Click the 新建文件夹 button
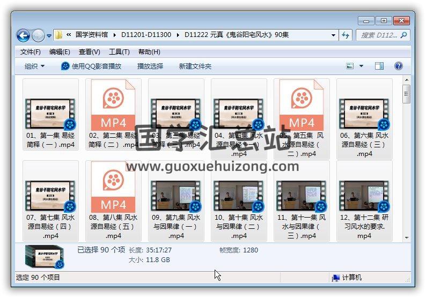The width and height of the screenshot is (426, 298). click(x=195, y=66)
